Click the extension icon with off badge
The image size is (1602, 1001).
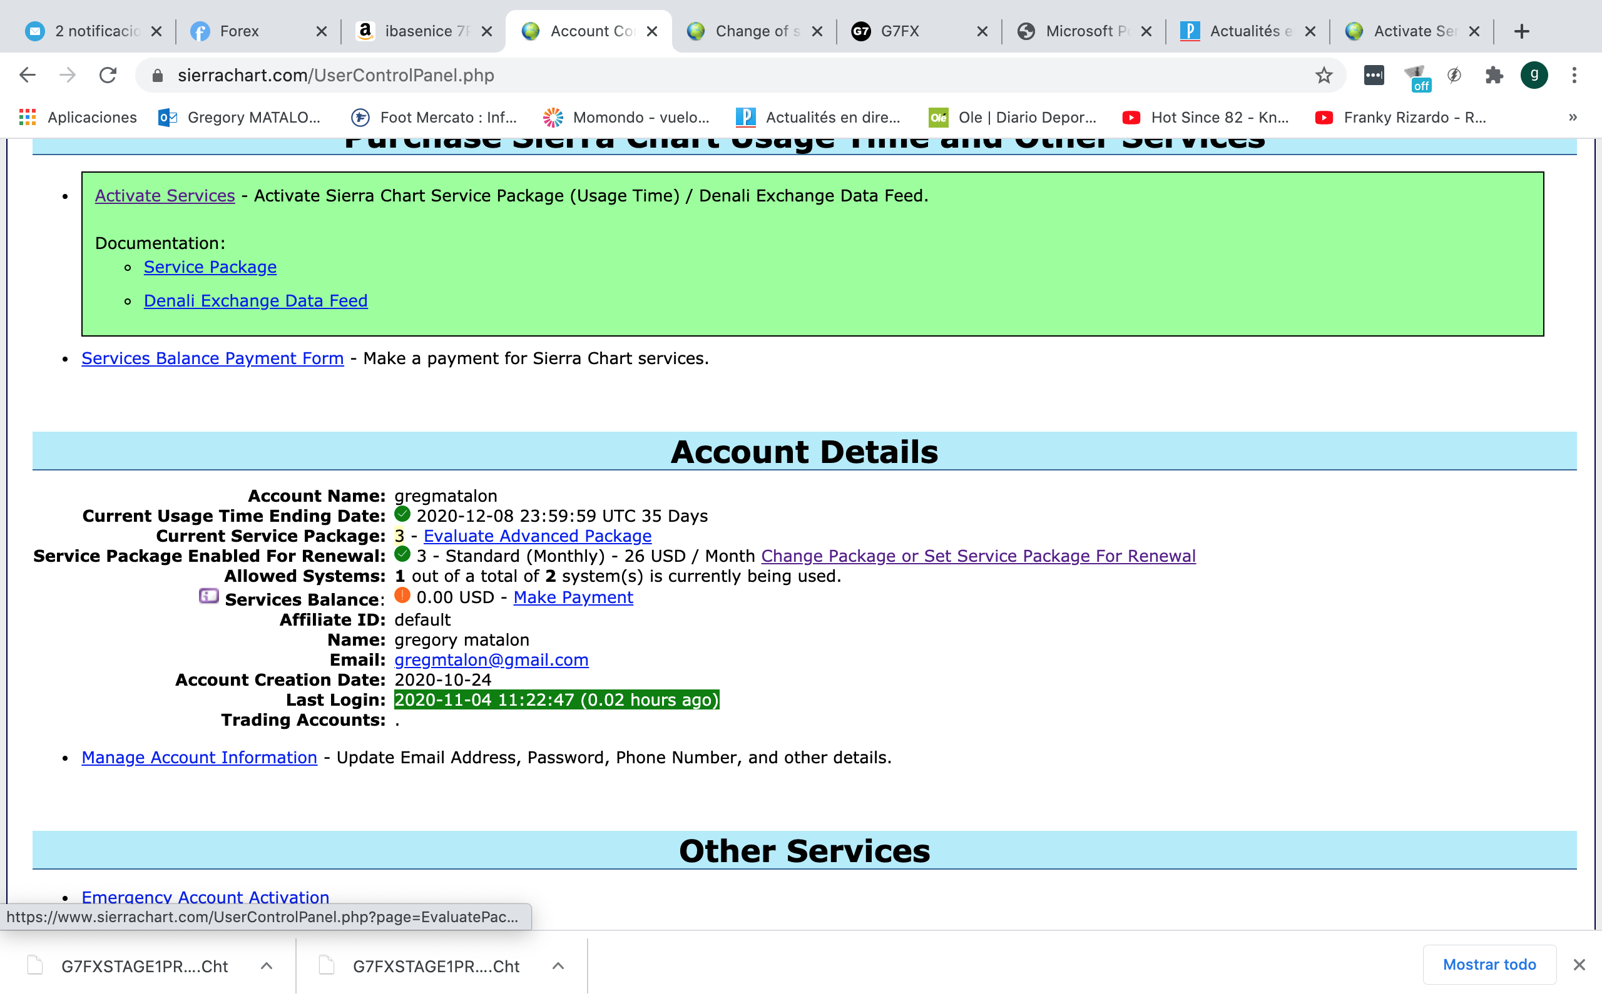(1416, 76)
